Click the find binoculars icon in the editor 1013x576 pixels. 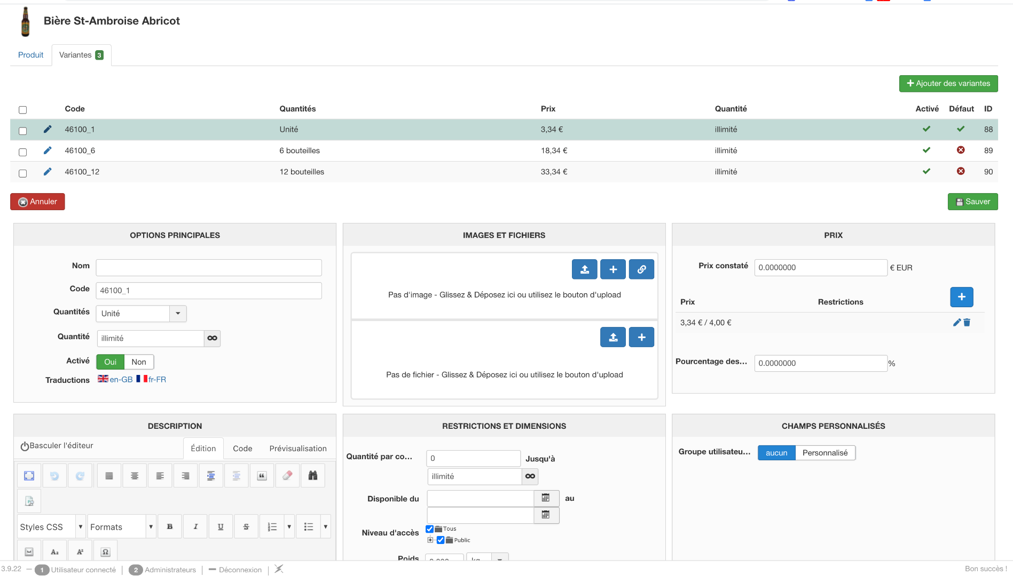coord(313,476)
